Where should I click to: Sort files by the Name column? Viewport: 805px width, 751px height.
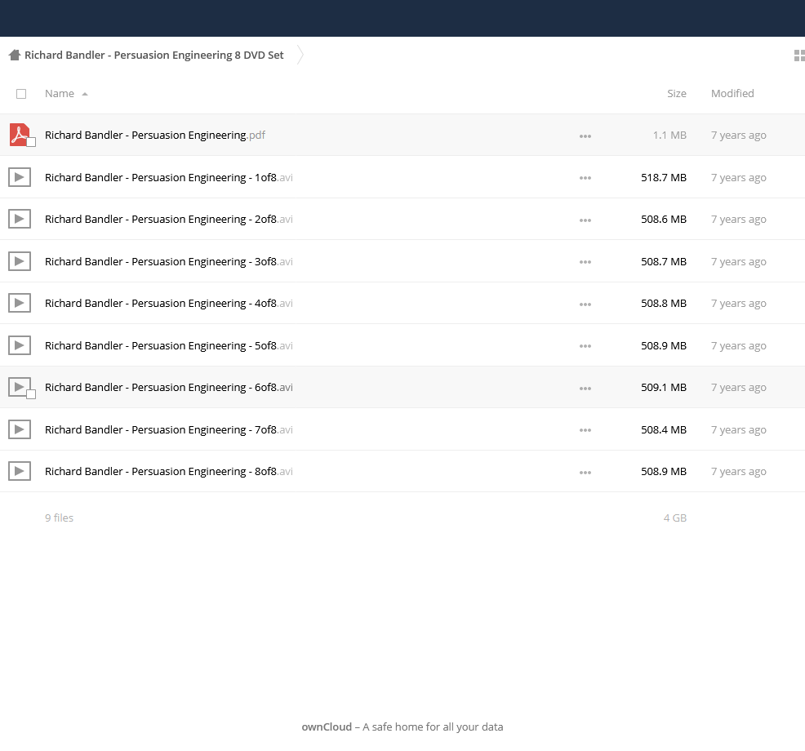(59, 93)
